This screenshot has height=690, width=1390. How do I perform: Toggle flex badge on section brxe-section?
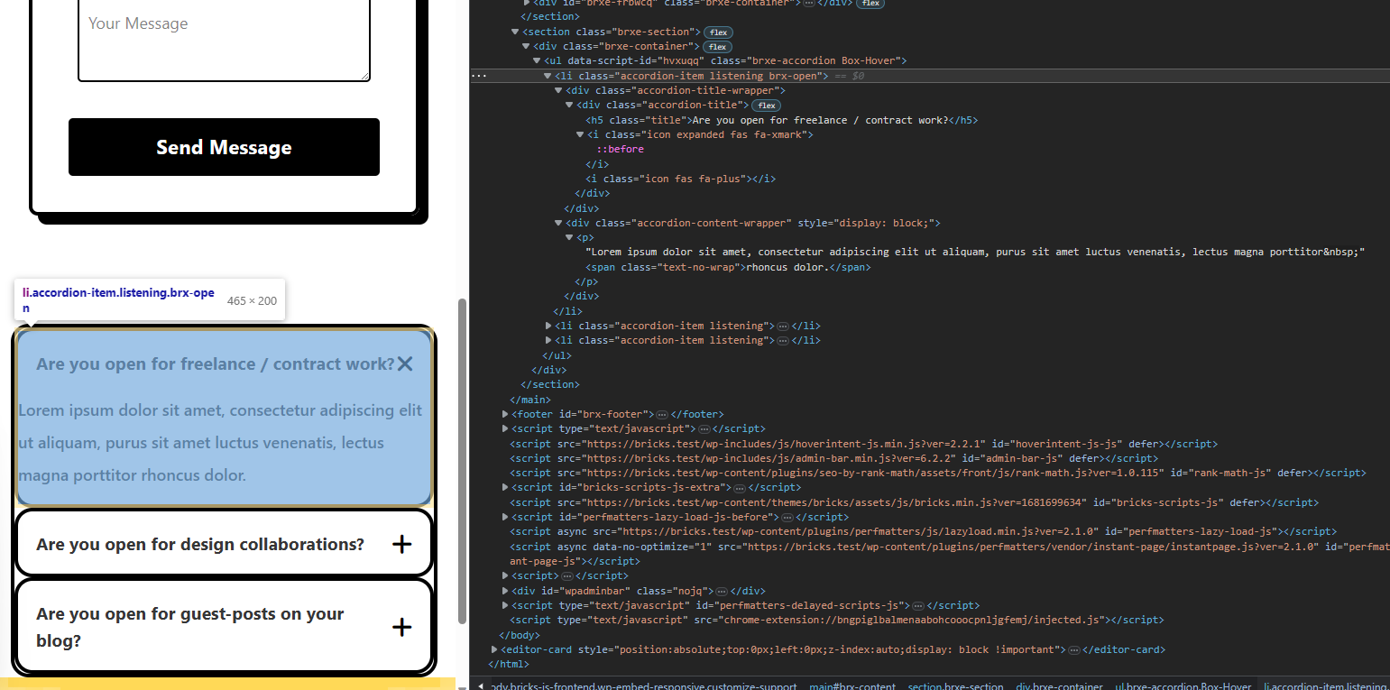tap(718, 32)
